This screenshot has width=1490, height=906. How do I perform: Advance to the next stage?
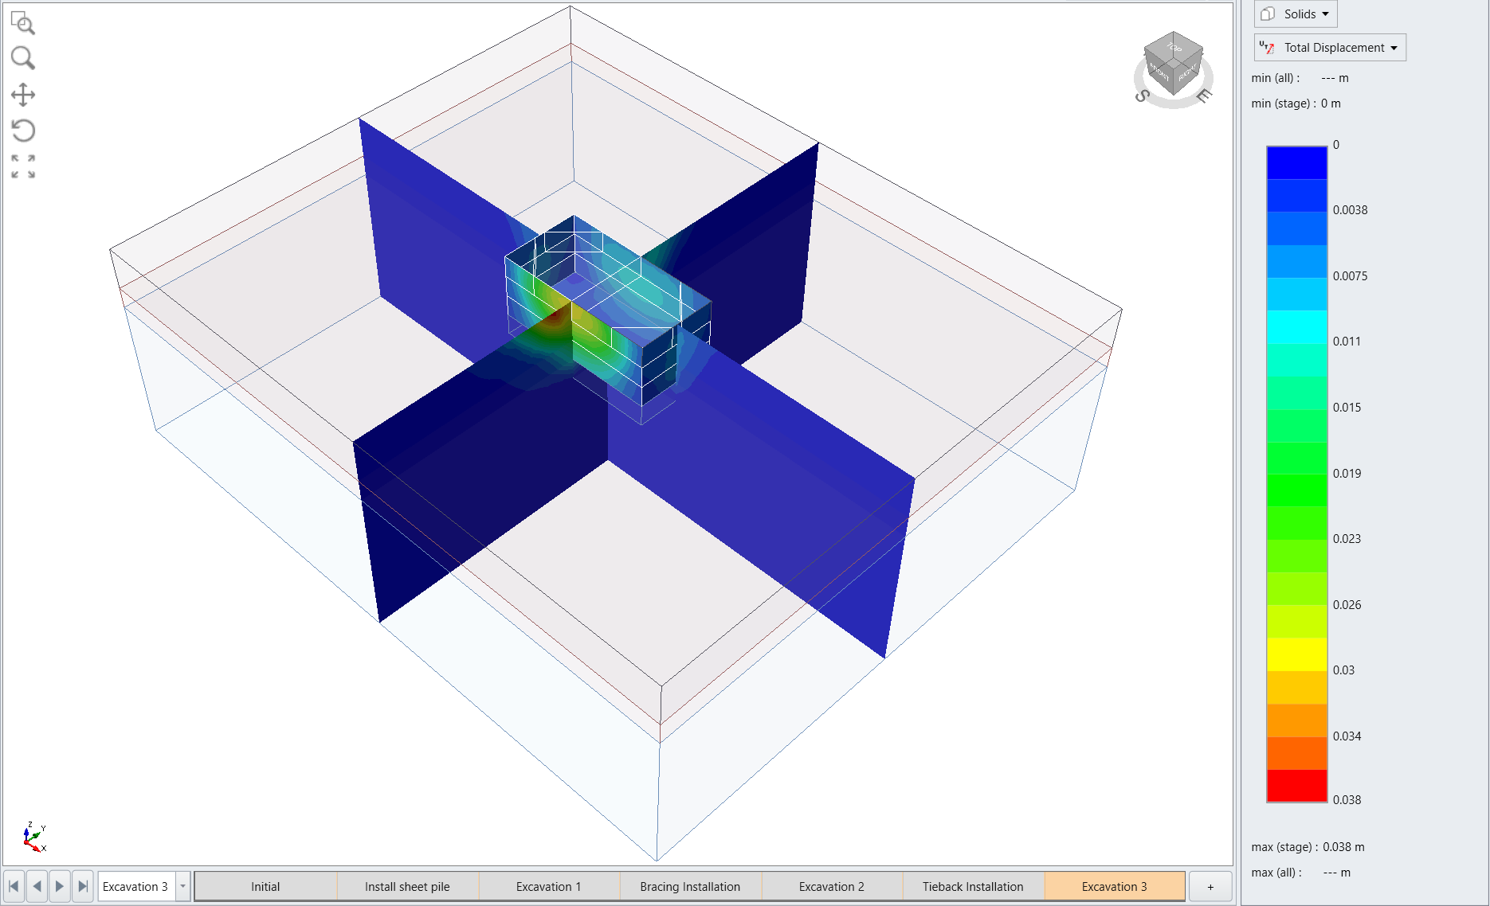(60, 886)
